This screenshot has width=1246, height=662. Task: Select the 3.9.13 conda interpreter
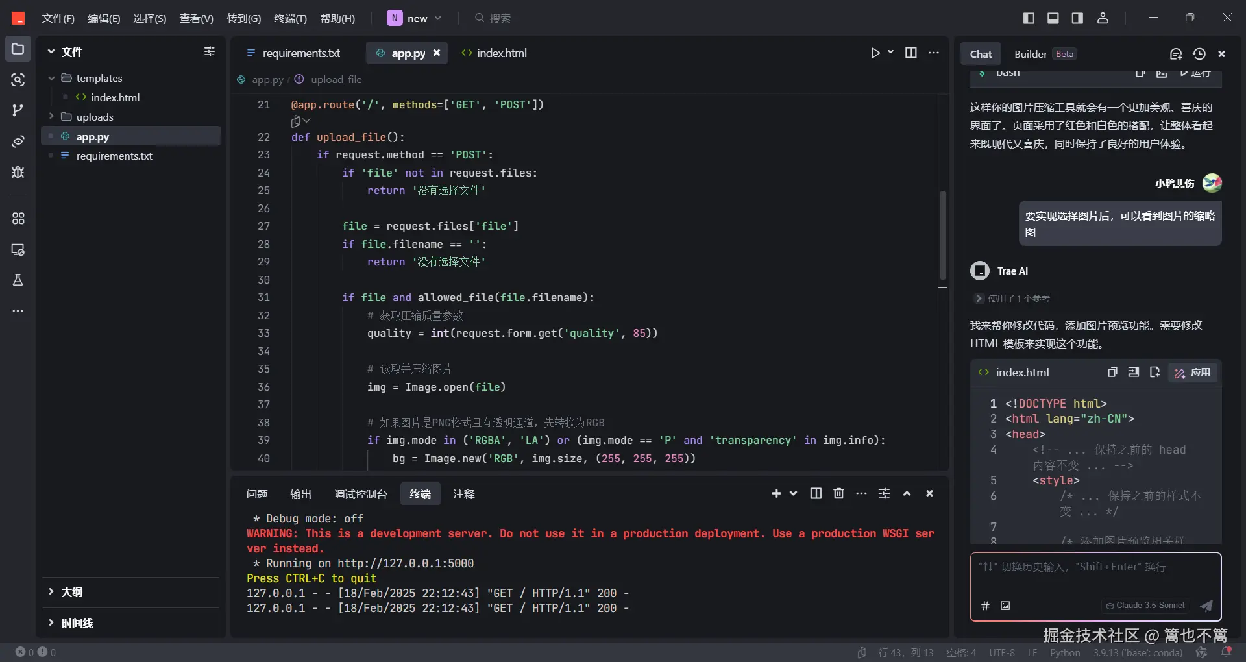click(1138, 652)
